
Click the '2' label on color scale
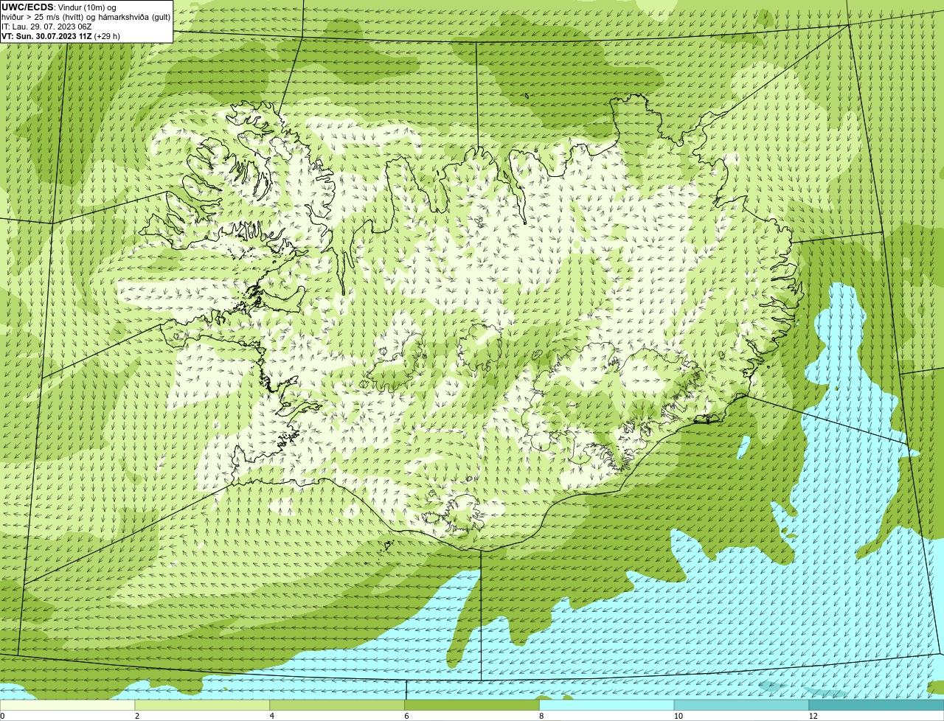point(137,716)
